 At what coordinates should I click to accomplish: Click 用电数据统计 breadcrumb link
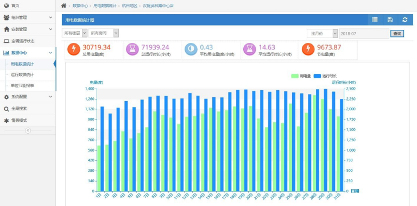(x=105, y=5)
